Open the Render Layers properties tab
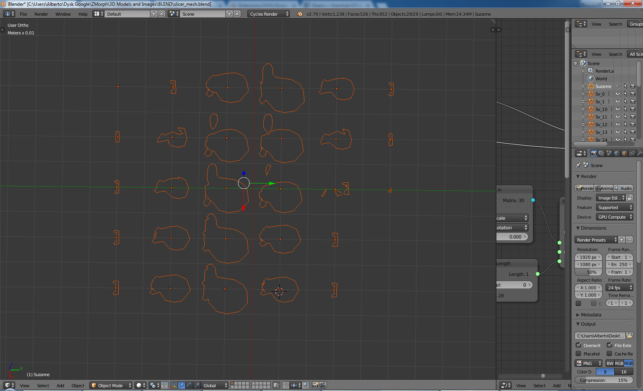Image resolution: width=643 pixels, height=391 pixels. (x=601, y=153)
